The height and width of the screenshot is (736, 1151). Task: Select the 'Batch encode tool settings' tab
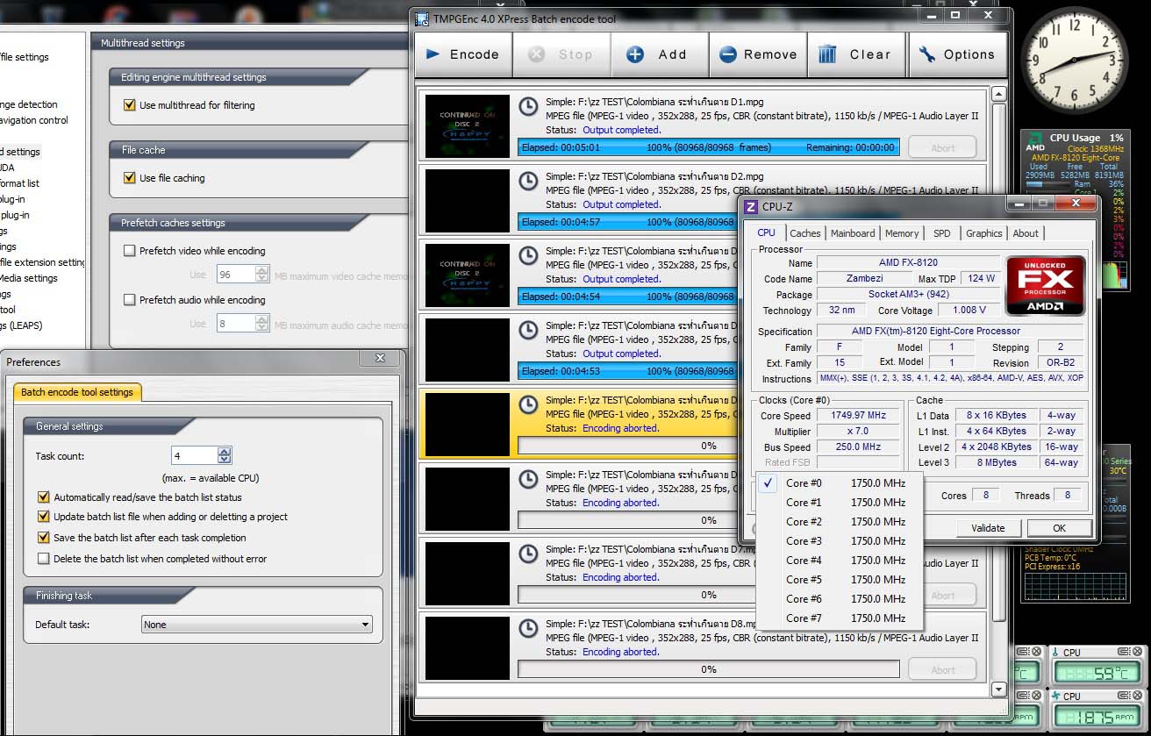[x=77, y=392]
